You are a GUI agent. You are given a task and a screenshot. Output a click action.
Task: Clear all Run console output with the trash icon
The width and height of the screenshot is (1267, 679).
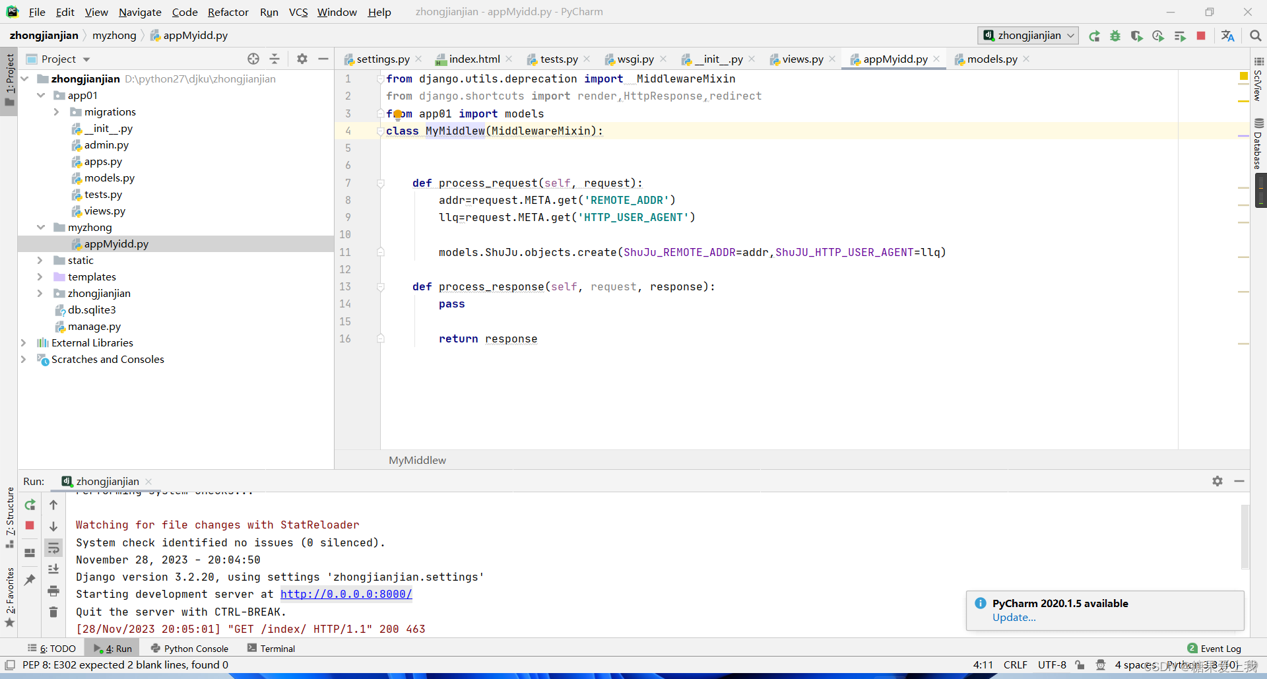[x=53, y=612]
